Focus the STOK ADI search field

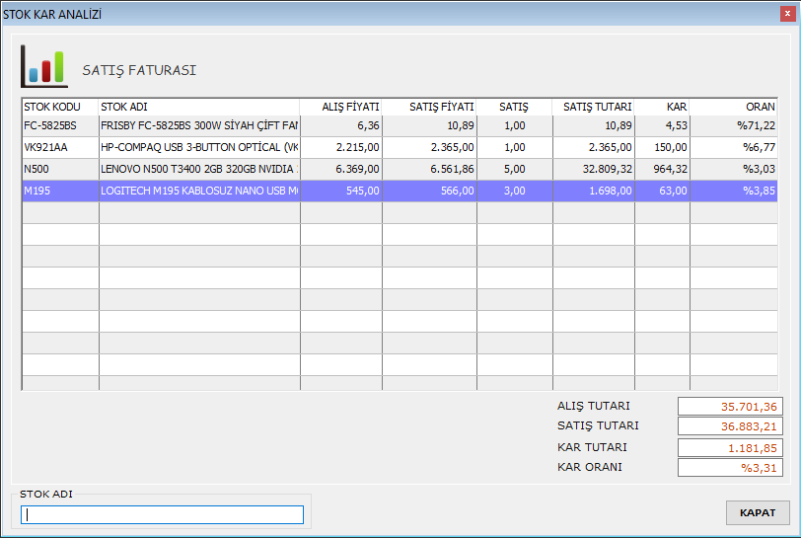(162, 514)
